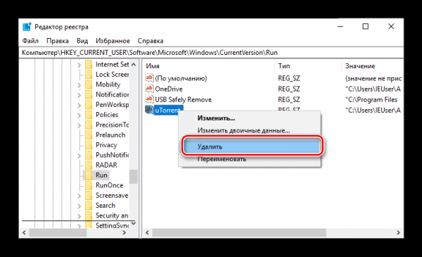Open the Правка menu

[x=58, y=41]
